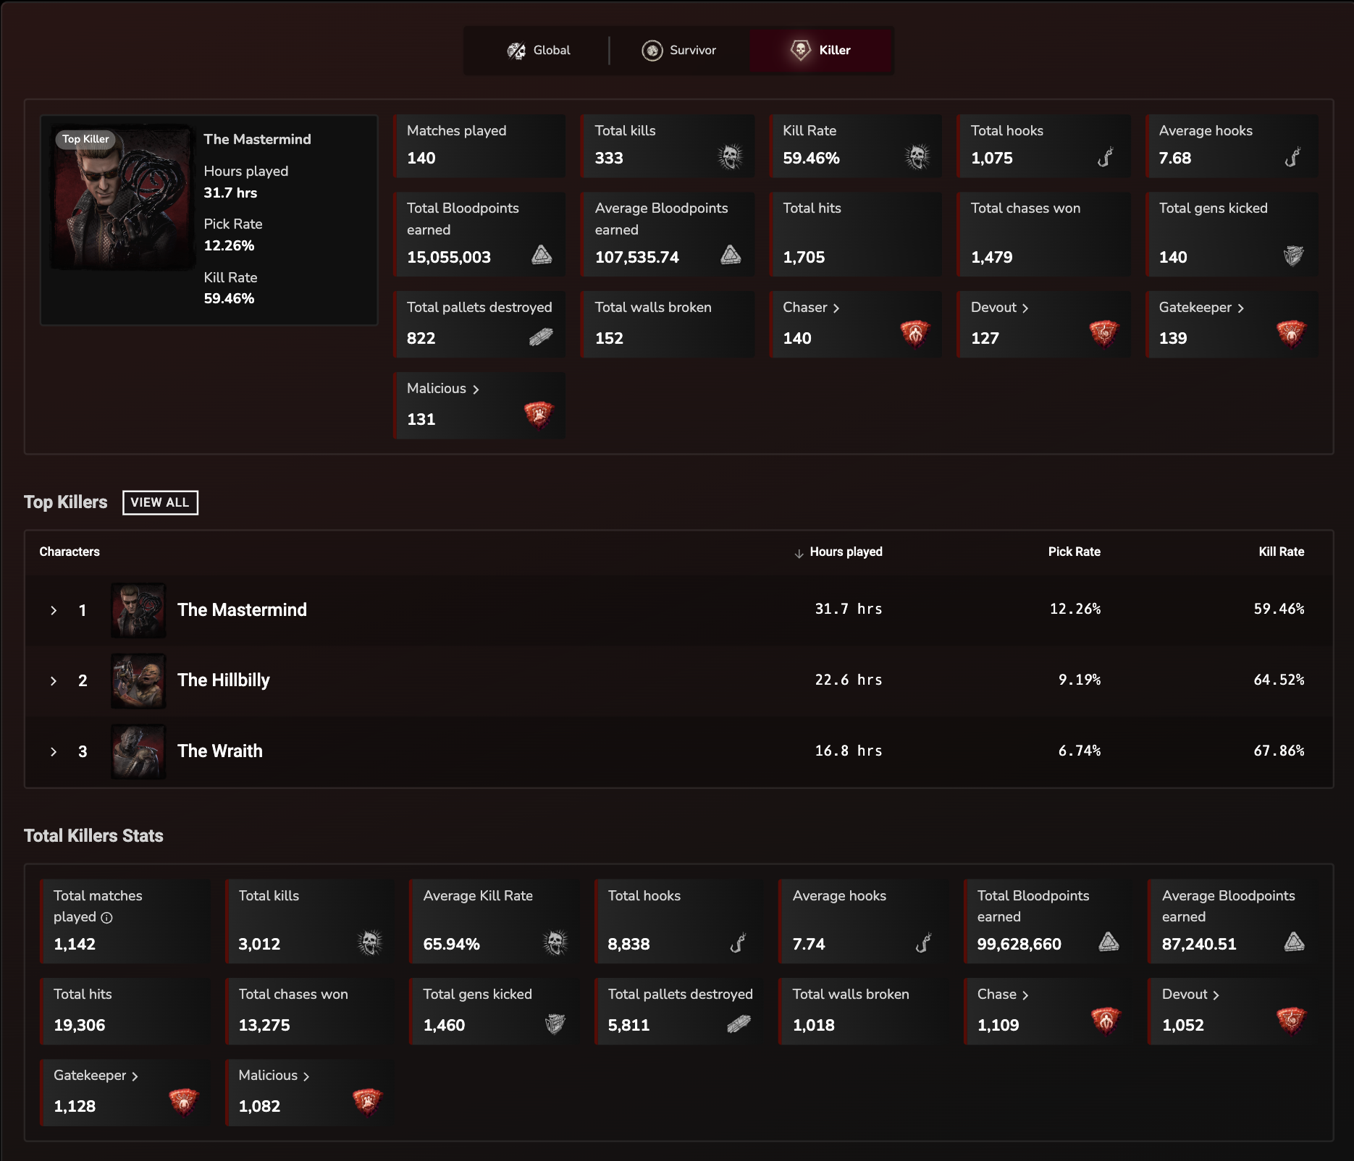The width and height of the screenshot is (1354, 1161).
Task: Click the Malicious emblem icon showing 131
Action: 539,415
